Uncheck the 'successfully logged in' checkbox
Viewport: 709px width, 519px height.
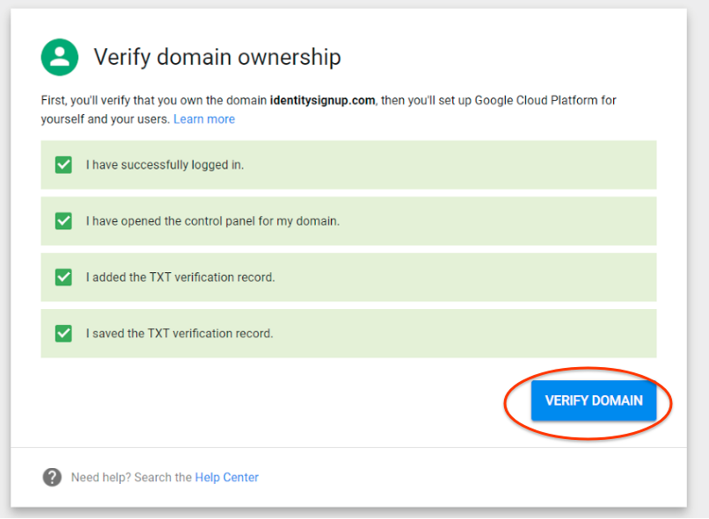[63, 164]
